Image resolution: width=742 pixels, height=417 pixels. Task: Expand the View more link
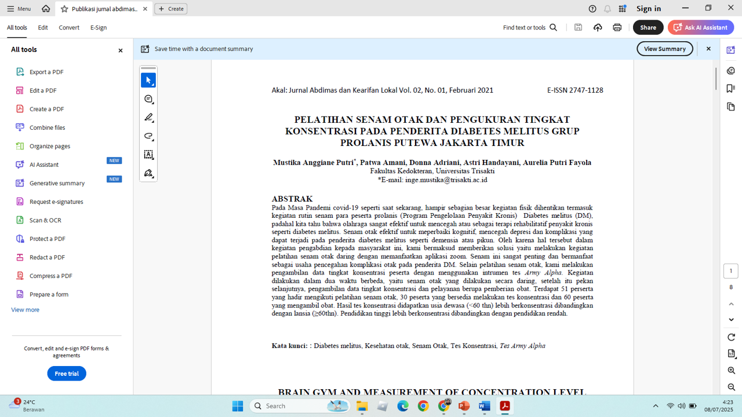(x=26, y=310)
